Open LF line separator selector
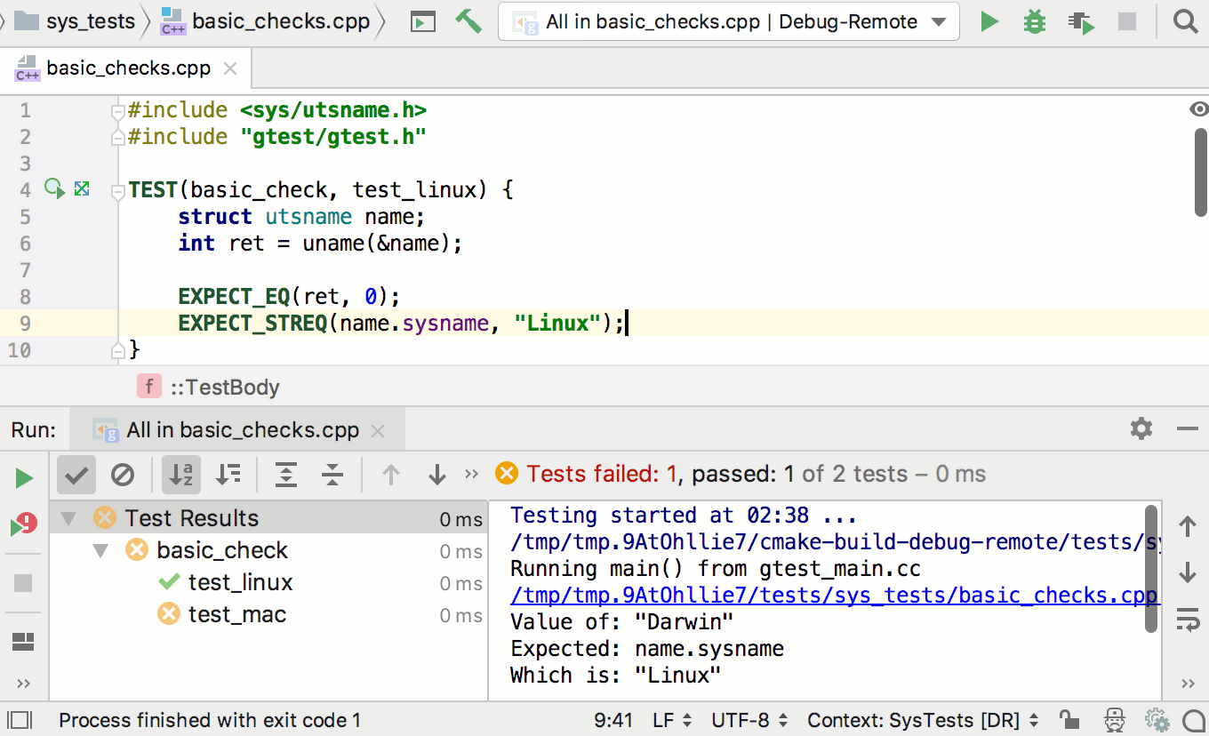Image resolution: width=1209 pixels, height=736 pixels. click(671, 720)
